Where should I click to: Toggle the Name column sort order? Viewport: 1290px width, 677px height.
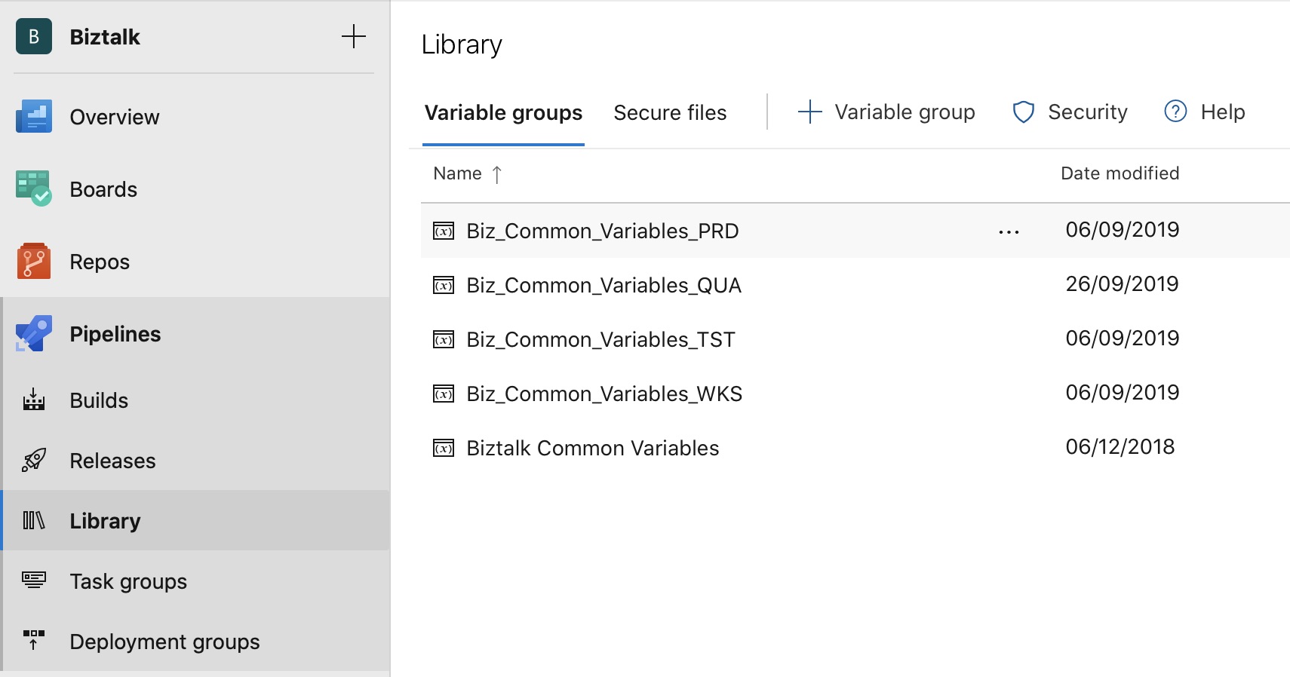coord(468,173)
